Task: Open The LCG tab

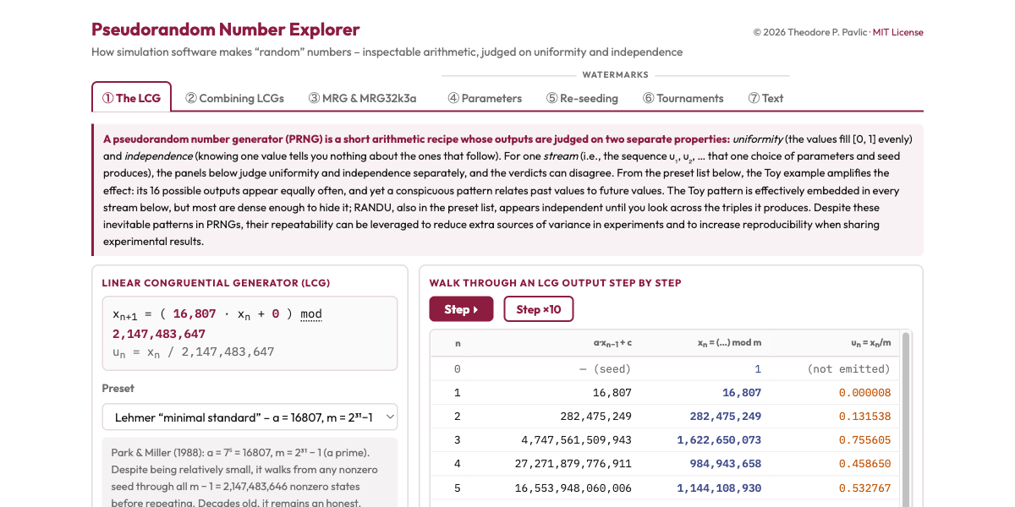Action: 131,97
